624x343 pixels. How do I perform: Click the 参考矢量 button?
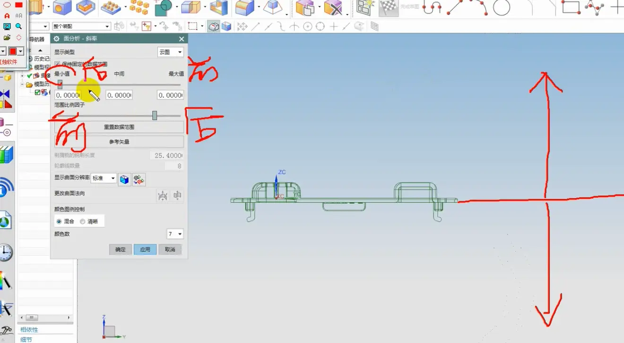(x=119, y=142)
